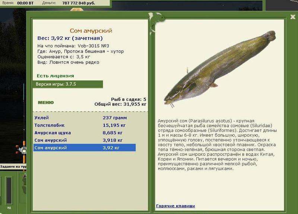The image size is (298, 214).
Task: Click the Версия игры: 3.7.5 bar
Action: [x=68, y=84]
